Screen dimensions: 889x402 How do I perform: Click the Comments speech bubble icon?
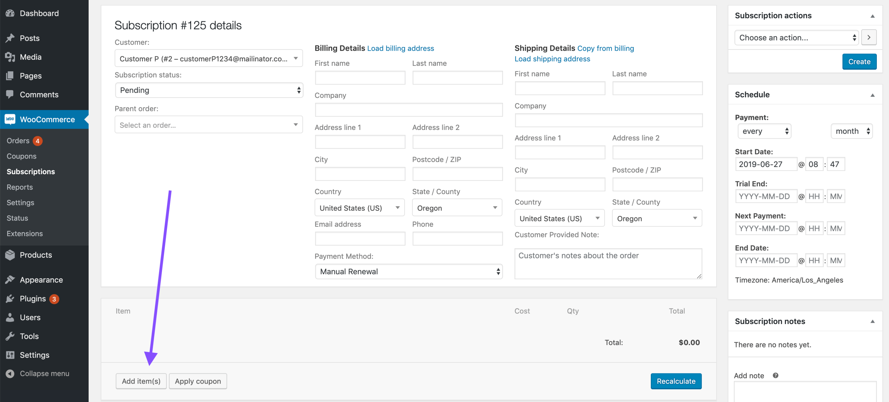[x=10, y=94]
